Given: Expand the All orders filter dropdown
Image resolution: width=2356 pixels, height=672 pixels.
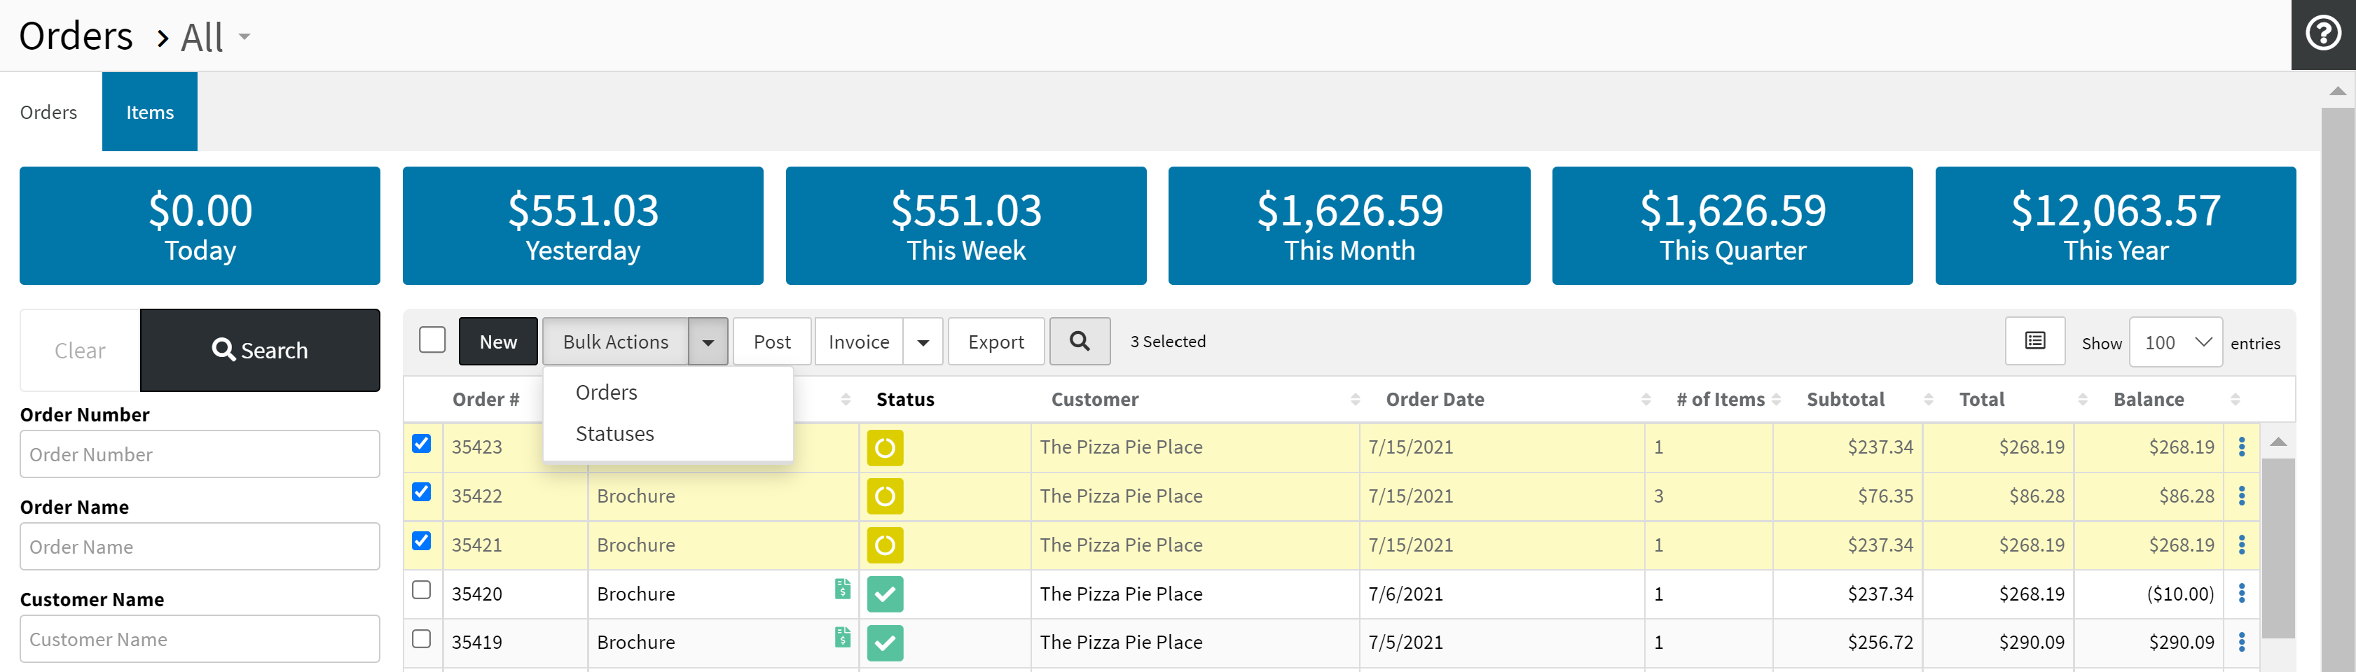Looking at the screenshot, I should [x=244, y=36].
